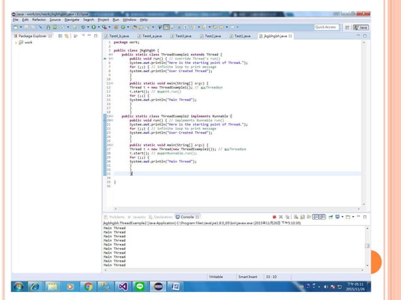Open the Package Explorer view menu arrow
401x300 pixels.
click(83, 36)
